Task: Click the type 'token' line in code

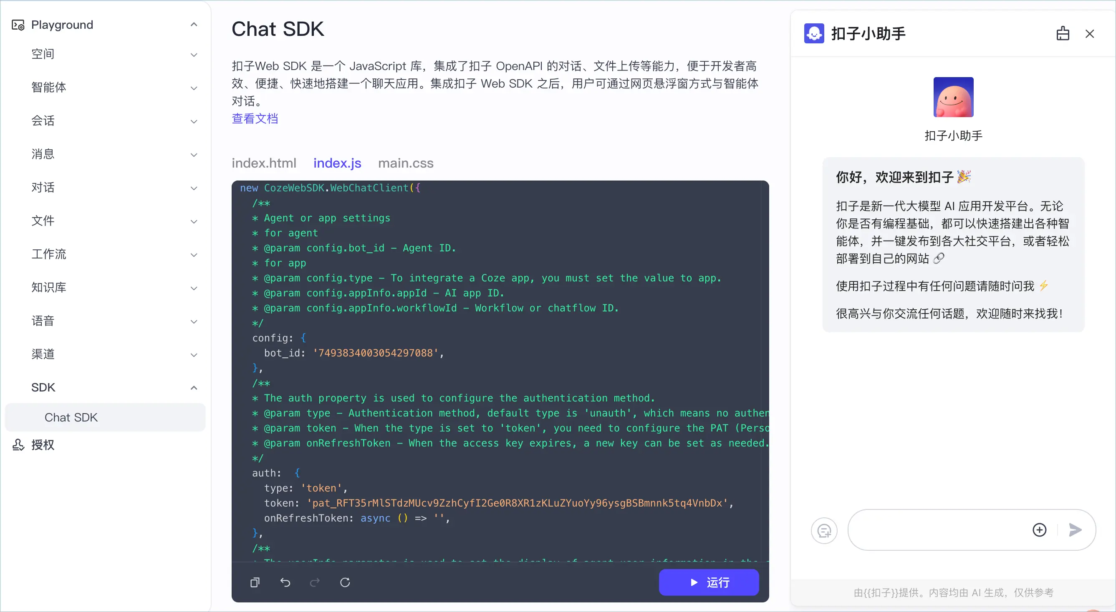Action: tap(306, 488)
